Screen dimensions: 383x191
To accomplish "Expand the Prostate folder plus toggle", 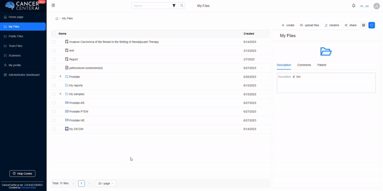I will tap(60, 76).
